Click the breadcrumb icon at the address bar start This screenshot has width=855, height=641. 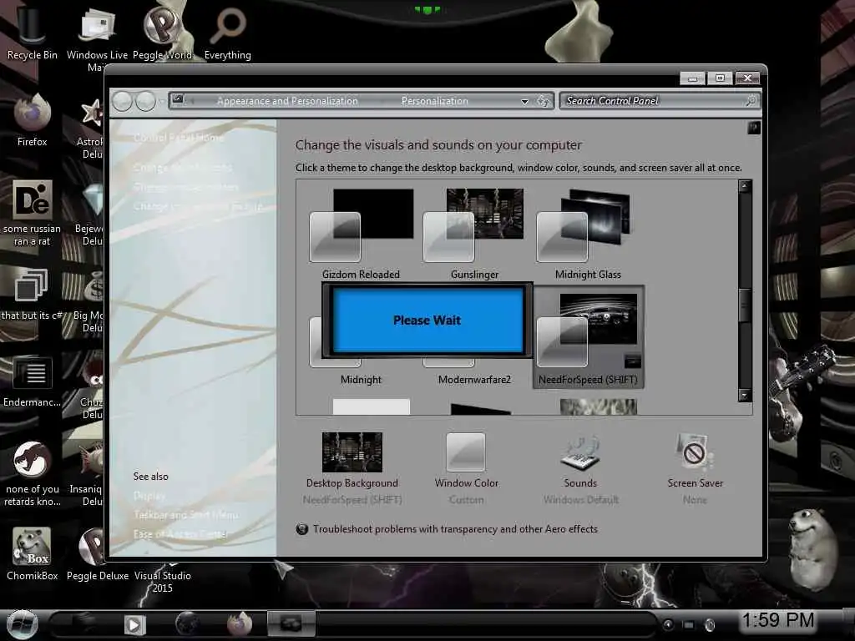[178, 100]
